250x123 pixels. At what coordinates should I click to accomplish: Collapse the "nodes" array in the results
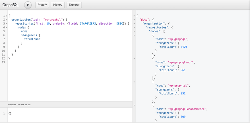134,31
